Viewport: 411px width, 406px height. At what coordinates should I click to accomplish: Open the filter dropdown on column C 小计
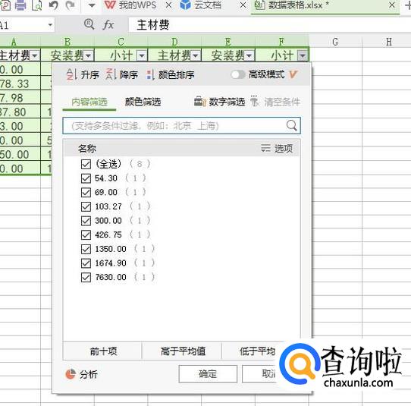click(142, 55)
